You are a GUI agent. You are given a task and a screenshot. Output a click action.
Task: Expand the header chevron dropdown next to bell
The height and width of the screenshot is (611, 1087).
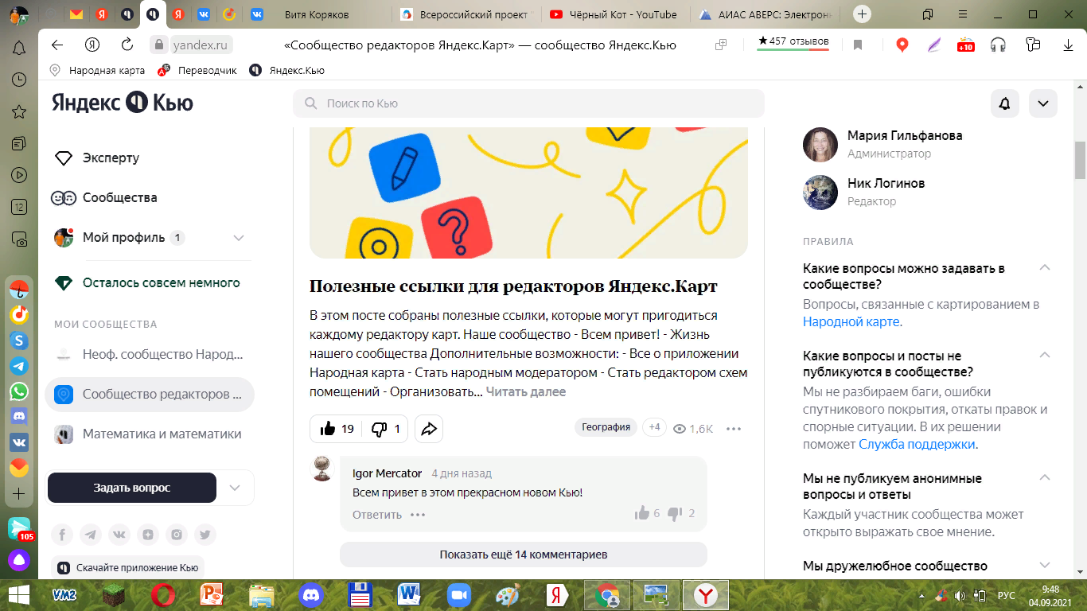coord(1043,103)
